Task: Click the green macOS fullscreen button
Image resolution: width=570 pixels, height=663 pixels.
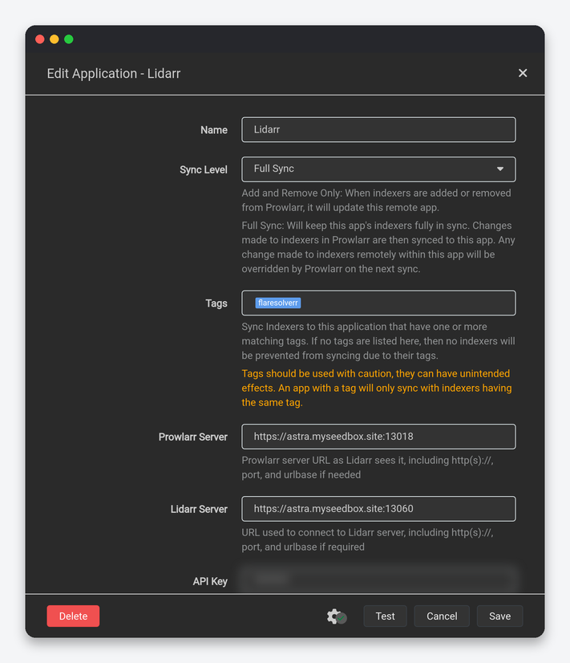Action: pos(69,39)
